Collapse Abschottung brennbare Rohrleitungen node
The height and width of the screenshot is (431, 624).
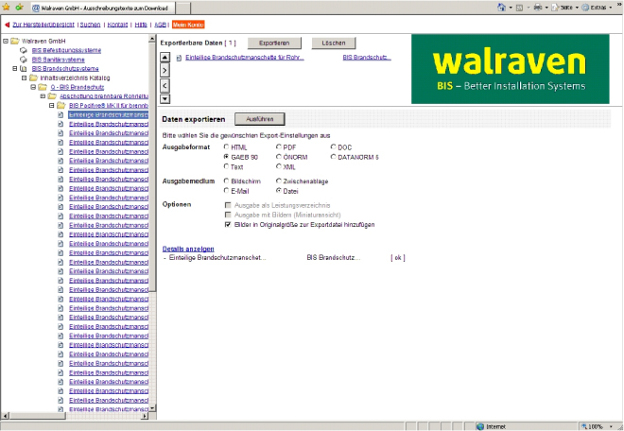(43, 95)
